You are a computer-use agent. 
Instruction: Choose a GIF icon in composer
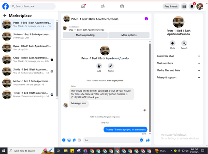pyautogui.click(x=79, y=140)
